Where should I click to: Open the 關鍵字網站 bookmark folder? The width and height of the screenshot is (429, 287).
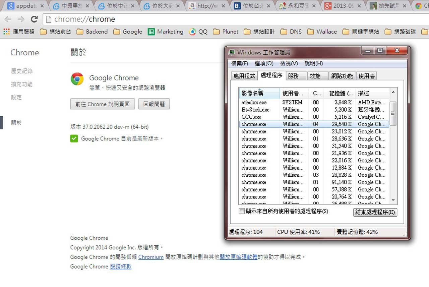click(x=361, y=32)
